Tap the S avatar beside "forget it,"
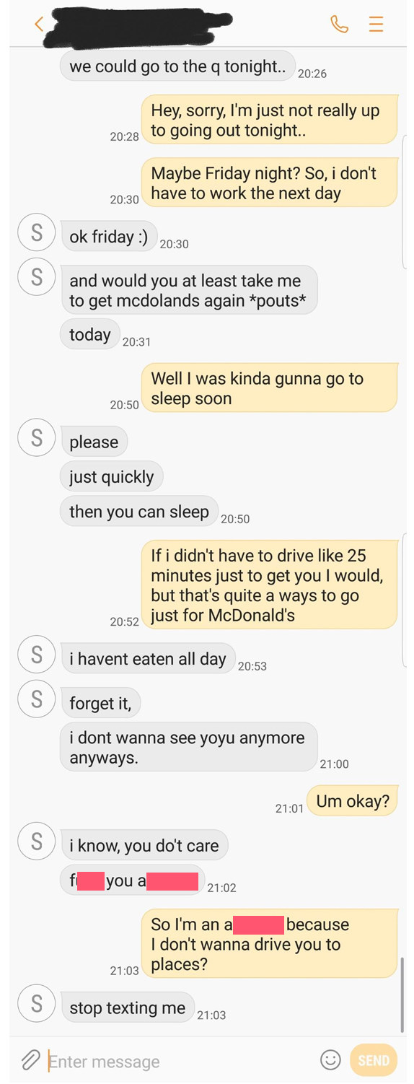Screen dimensions: 414x1084 click(36, 699)
